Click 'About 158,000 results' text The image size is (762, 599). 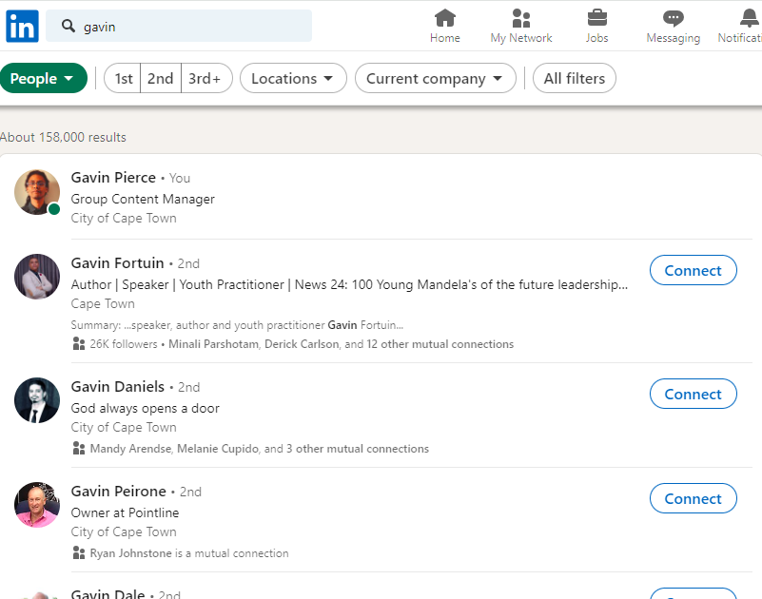[63, 137]
